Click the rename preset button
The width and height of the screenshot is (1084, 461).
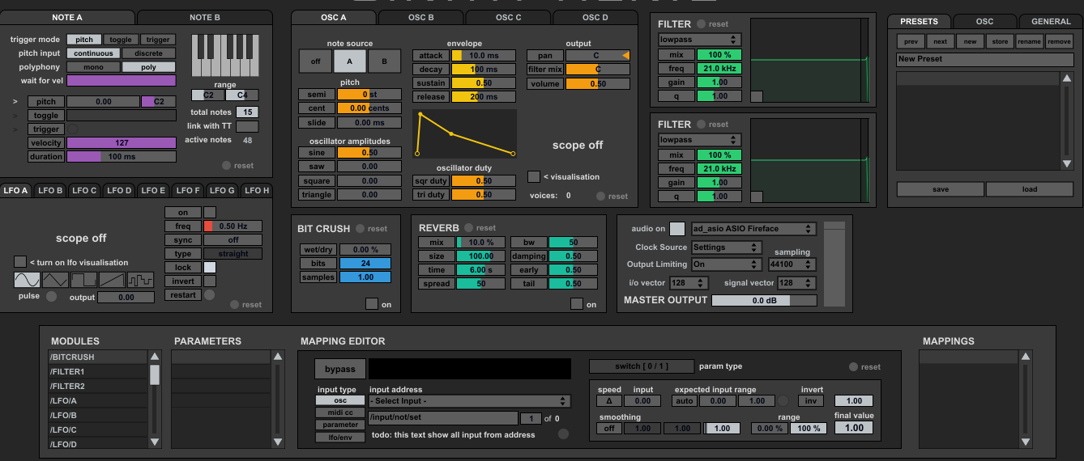[1029, 41]
